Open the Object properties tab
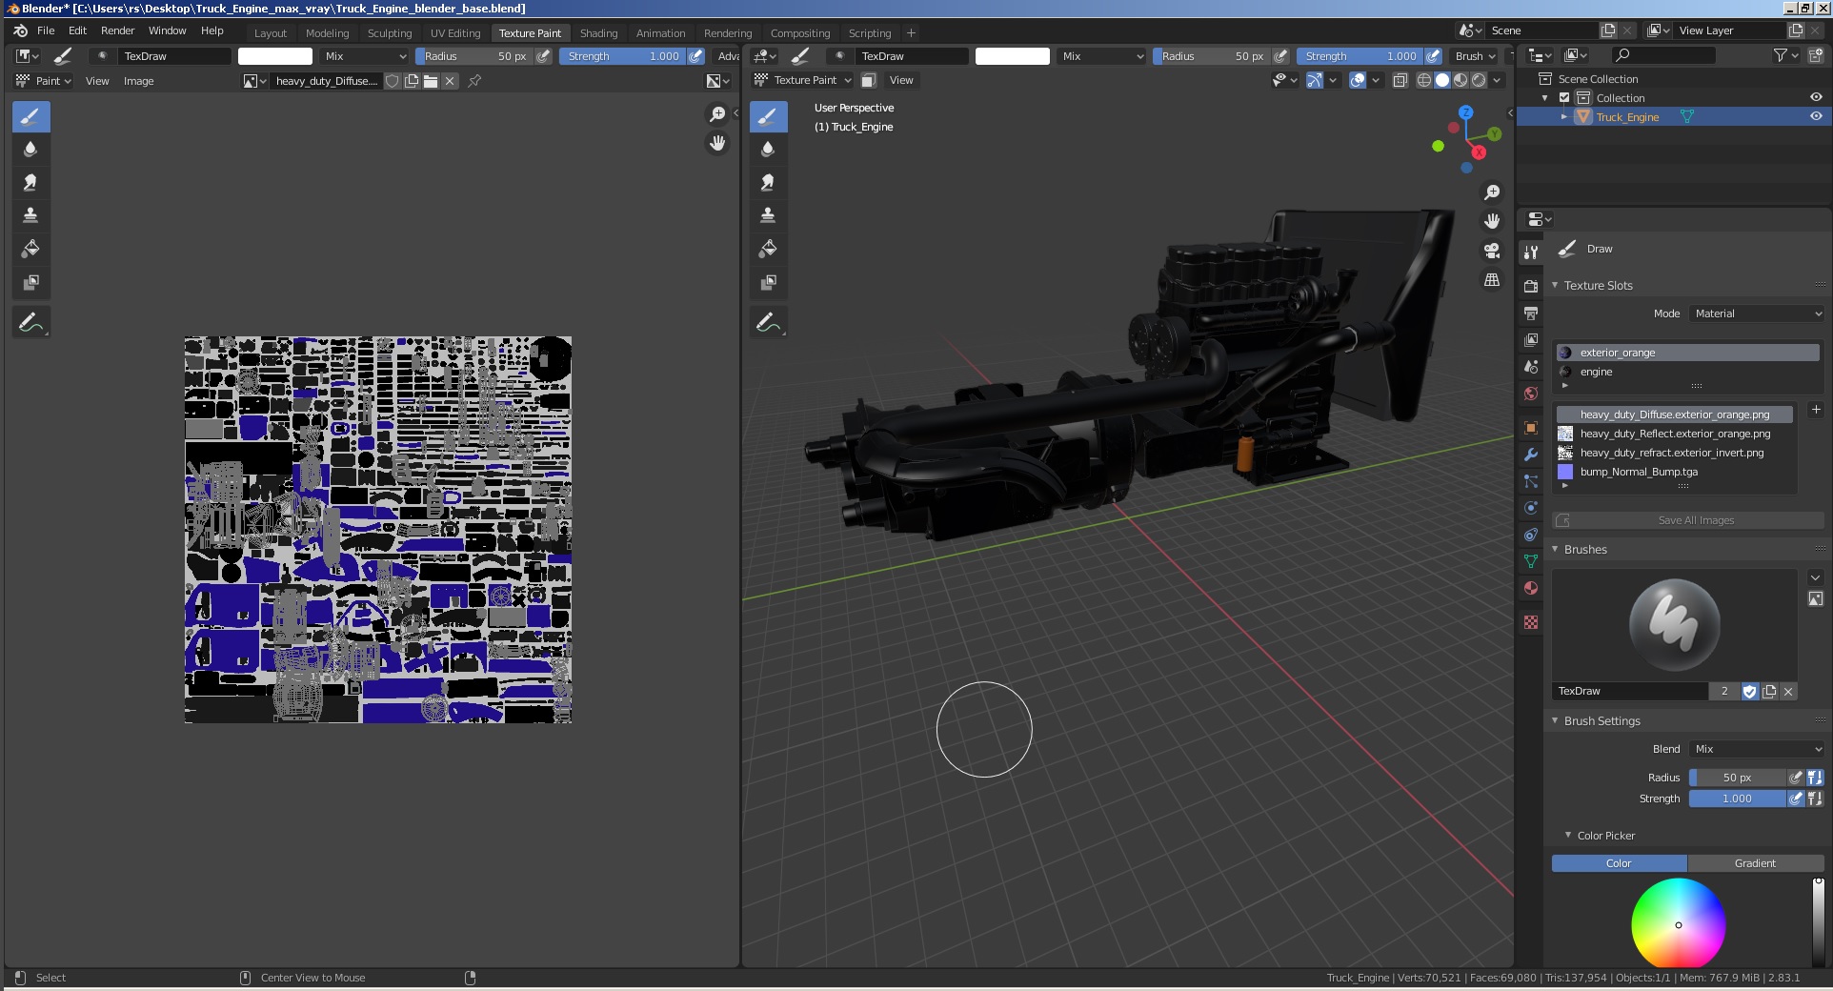This screenshot has height=991, width=1833. (1531, 428)
